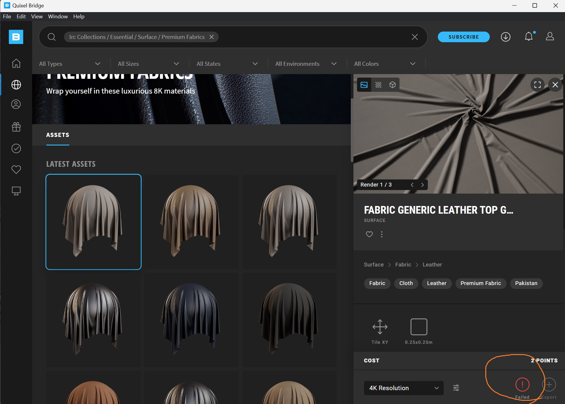565x404 pixels.
Task: Open the Edit menu
Action: [x=21, y=17]
